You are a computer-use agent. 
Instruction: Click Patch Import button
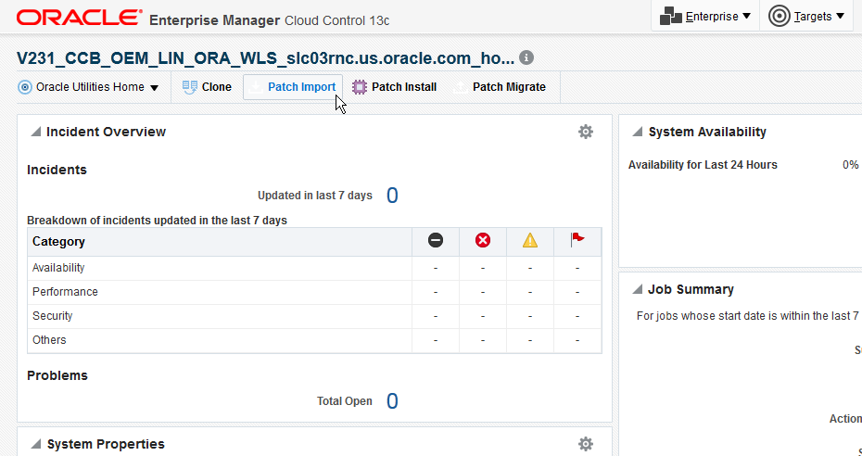click(293, 87)
